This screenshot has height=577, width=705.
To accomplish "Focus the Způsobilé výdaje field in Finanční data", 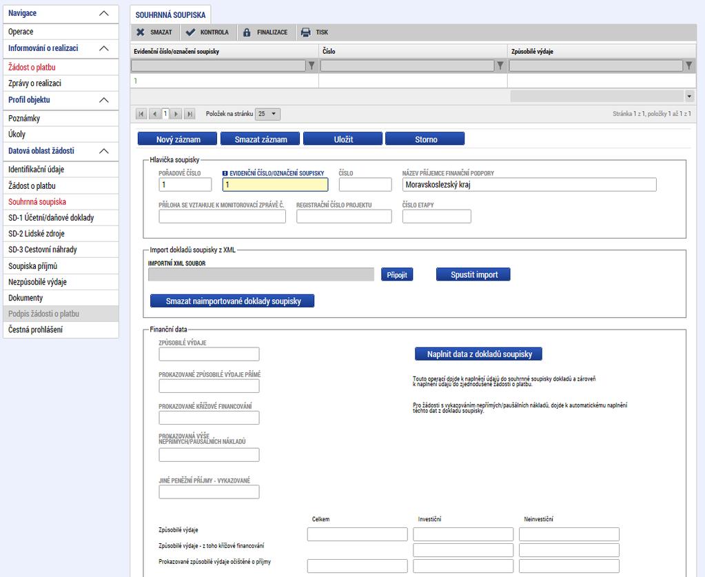I will pyautogui.click(x=209, y=354).
